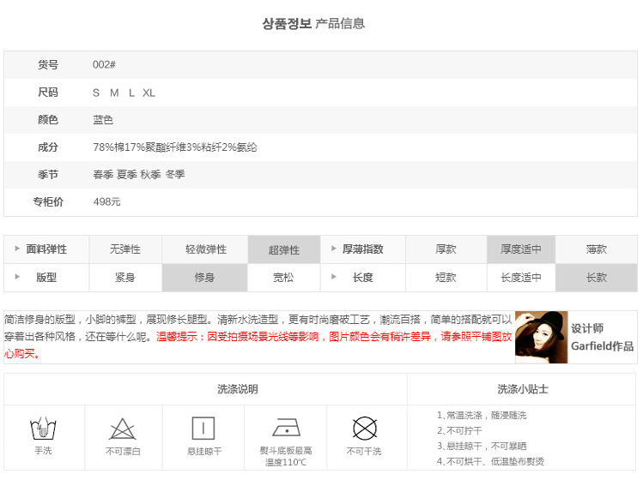Image resolution: width=643 pixels, height=486 pixels.
Task: Select the 厚款 thickness cell
Action: (446, 249)
